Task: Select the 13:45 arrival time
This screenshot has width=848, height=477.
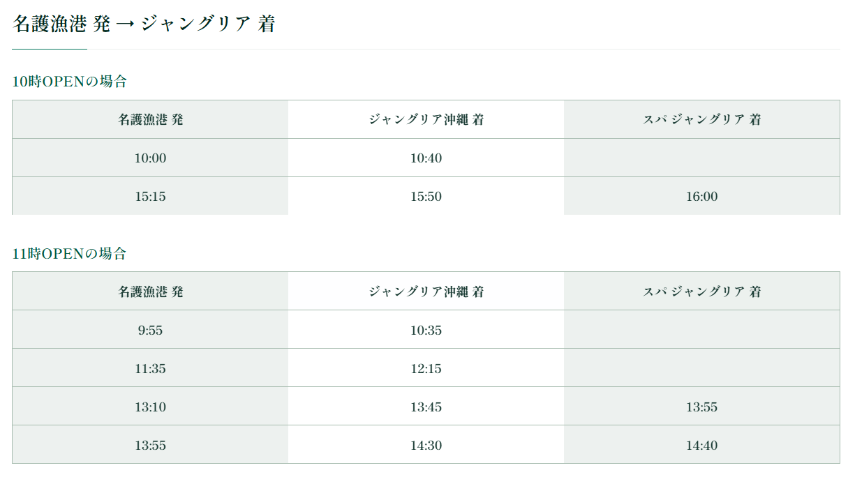Action: [426, 407]
